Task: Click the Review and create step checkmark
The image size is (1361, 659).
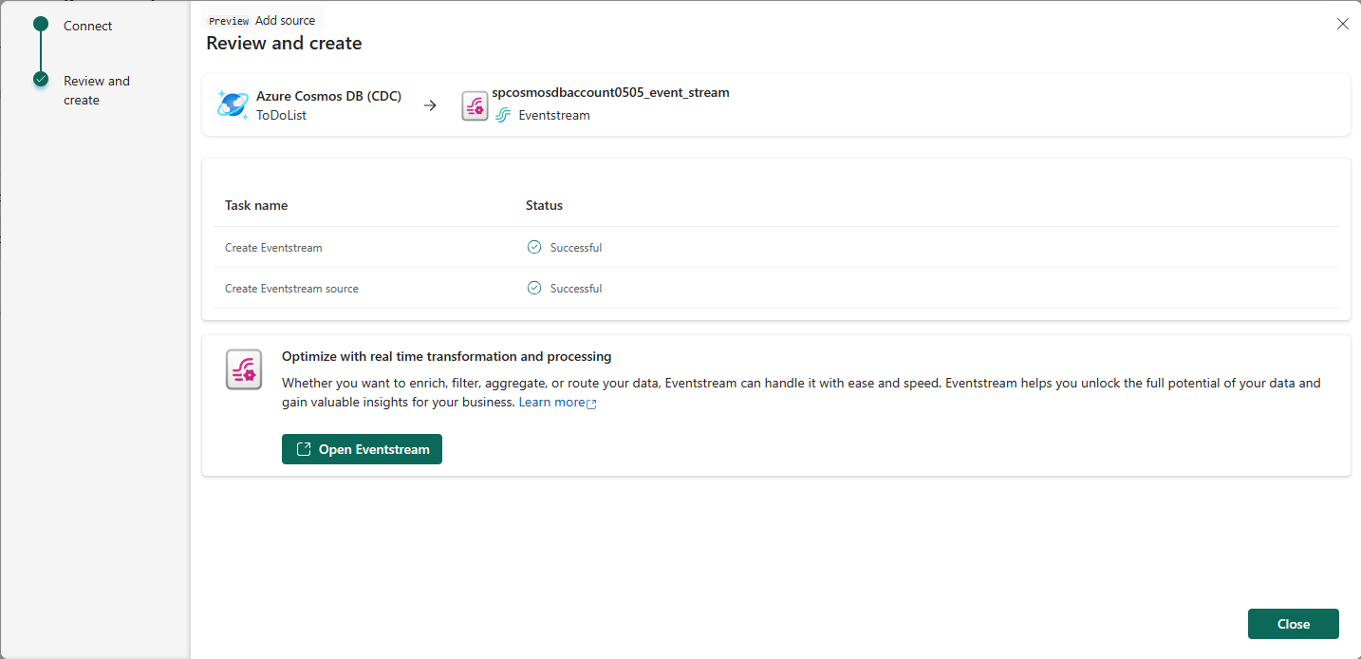Action: pos(41,80)
